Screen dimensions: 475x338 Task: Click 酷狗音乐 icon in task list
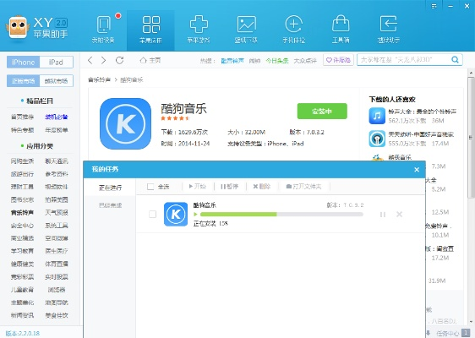coord(176,215)
